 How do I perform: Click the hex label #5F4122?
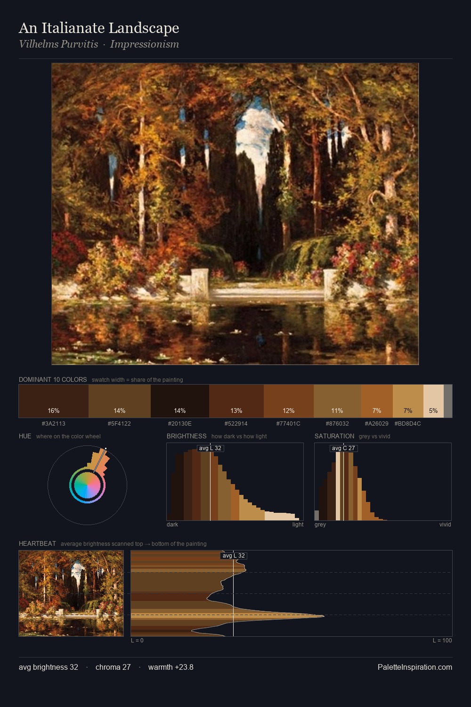pos(120,424)
